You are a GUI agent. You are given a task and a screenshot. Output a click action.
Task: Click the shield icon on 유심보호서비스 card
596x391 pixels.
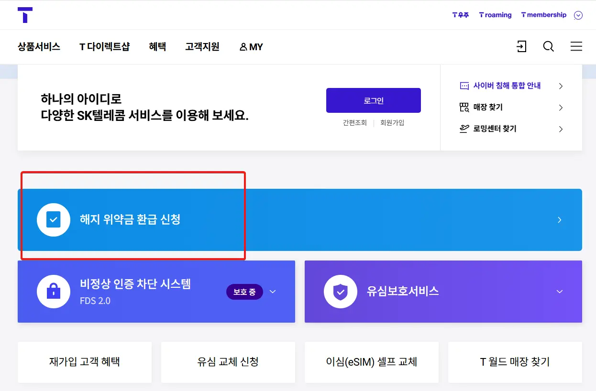point(340,292)
